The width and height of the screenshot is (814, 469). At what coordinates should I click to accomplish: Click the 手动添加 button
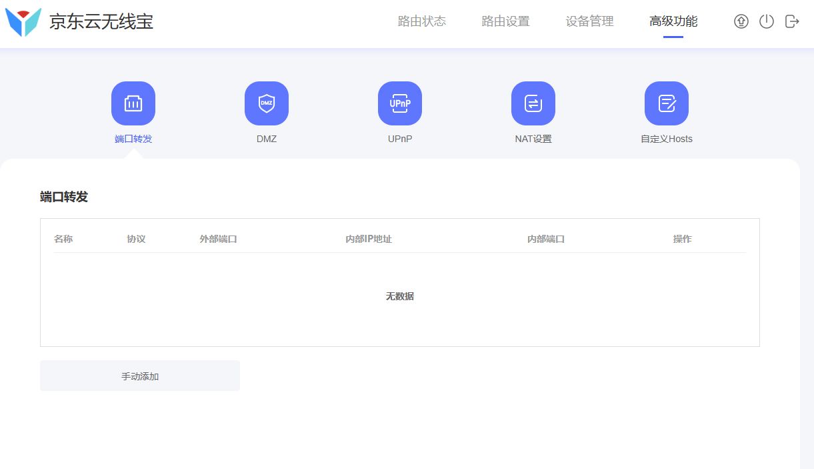click(140, 376)
